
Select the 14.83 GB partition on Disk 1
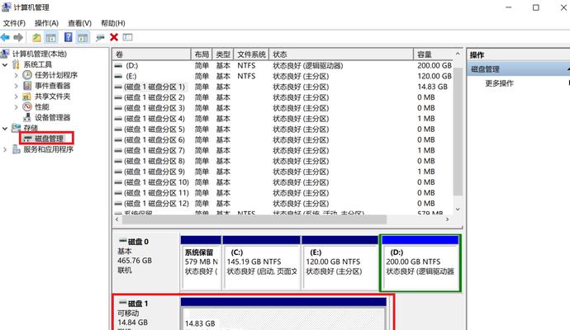pyautogui.click(x=283, y=314)
